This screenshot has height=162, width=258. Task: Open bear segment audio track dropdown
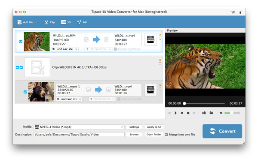[69, 99]
